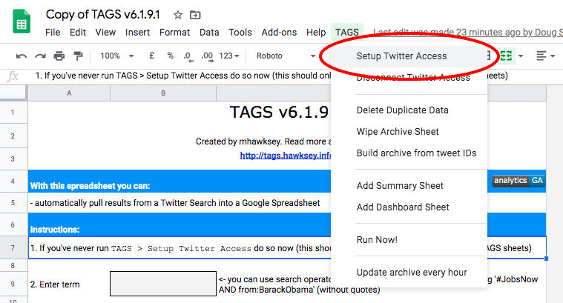
Task: Open the File menu
Action: point(53,33)
